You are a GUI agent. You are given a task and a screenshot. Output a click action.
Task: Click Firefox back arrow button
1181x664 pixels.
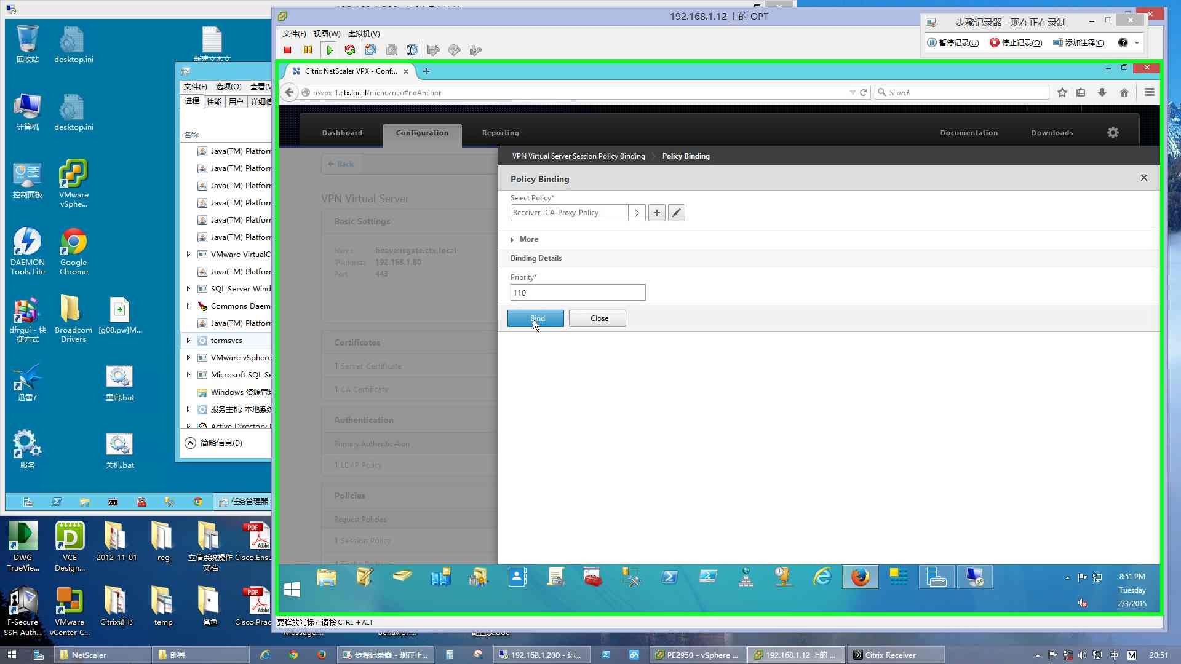click(289, 92)
